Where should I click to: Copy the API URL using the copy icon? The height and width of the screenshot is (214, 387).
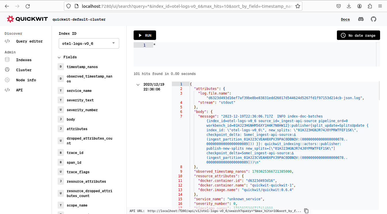306,211
